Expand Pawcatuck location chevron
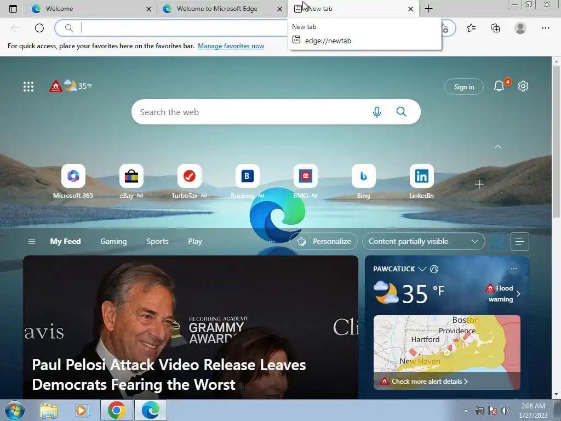This screenshot has height=421, width=561. [x=422, y=269]
